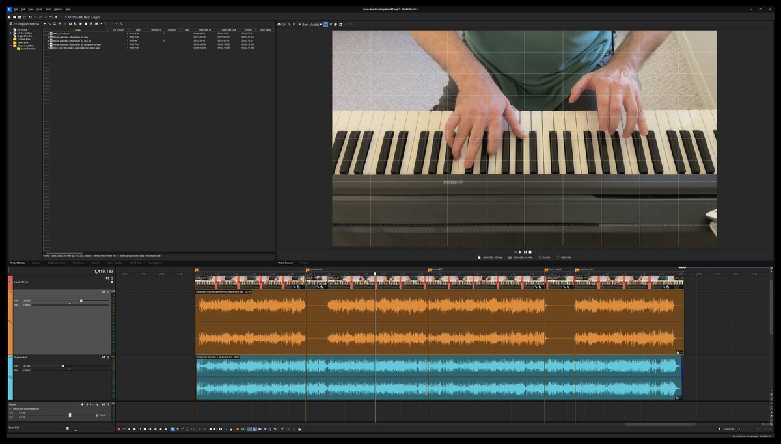Image resolution: width=781 pixels, height=444 pixels.
Task: Open the dropdown arrow beside the Normal Edit tool
Action: coord(178,429)
